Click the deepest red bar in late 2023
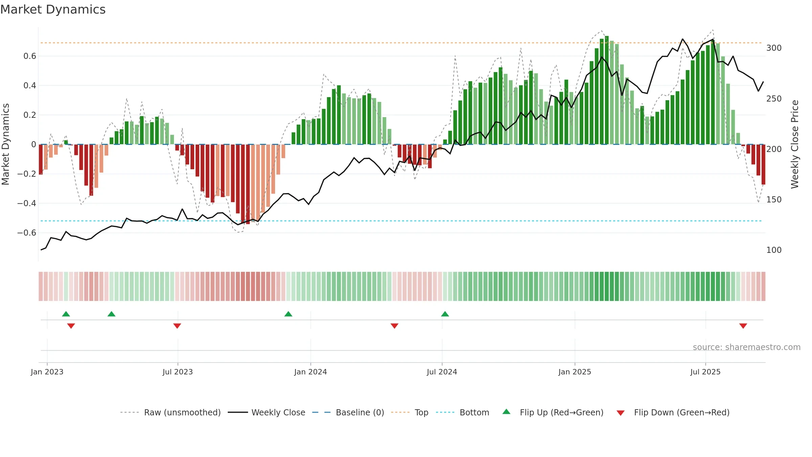 248,184
